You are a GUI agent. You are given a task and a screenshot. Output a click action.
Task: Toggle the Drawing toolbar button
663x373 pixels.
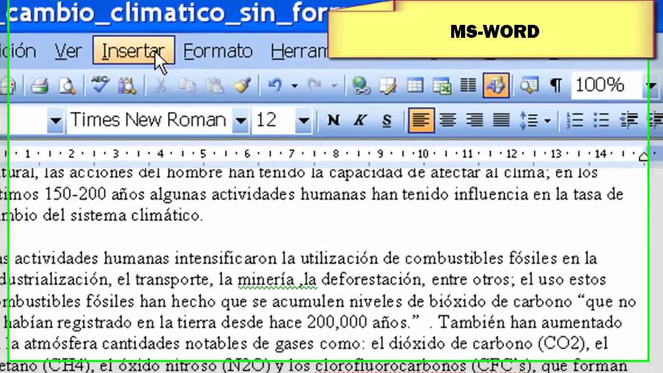pos(496,85)
